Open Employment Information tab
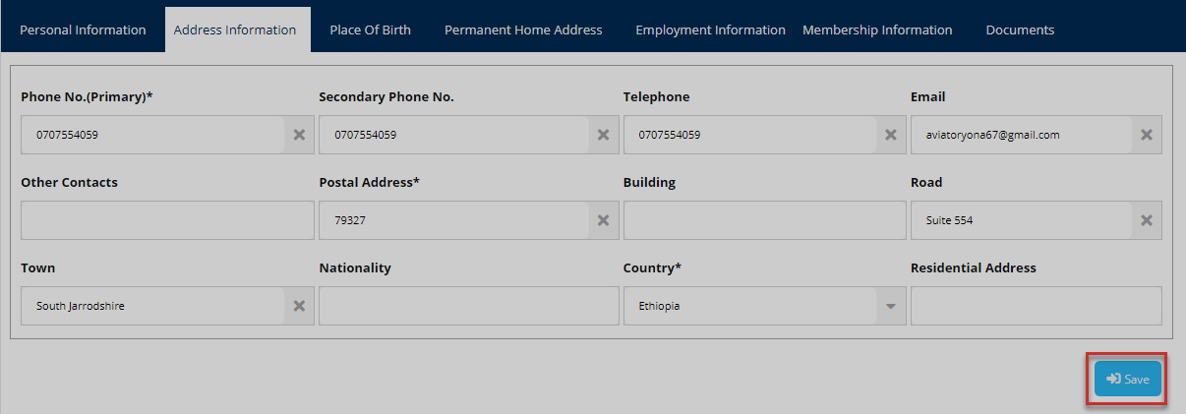1186x414 pixels. click(710, 30)
